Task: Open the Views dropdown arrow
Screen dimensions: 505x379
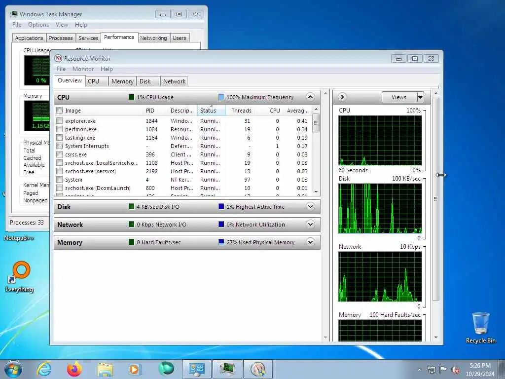Action: [x=420, y=97]
